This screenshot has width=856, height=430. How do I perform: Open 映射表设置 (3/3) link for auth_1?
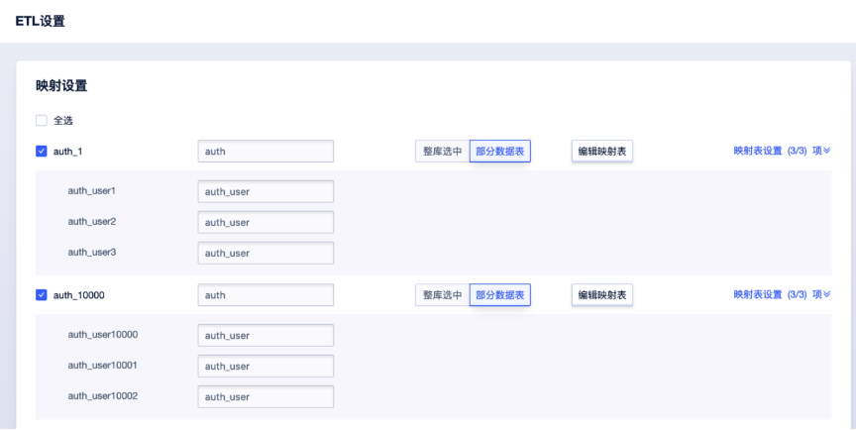771,152
